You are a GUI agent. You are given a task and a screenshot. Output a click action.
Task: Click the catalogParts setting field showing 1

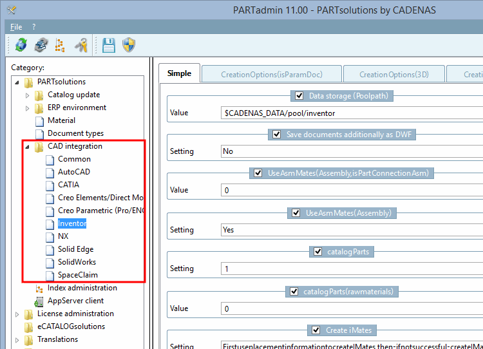352,269
